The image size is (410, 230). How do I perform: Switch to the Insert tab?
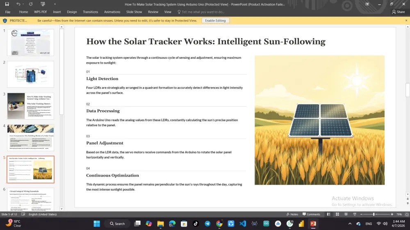pyautogui.click(x=57, y=12)
